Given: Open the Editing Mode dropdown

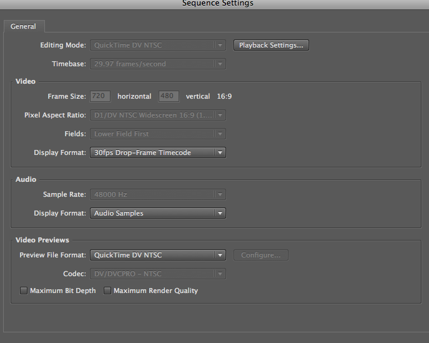Looking at the screenshot, I should point(157,45).
